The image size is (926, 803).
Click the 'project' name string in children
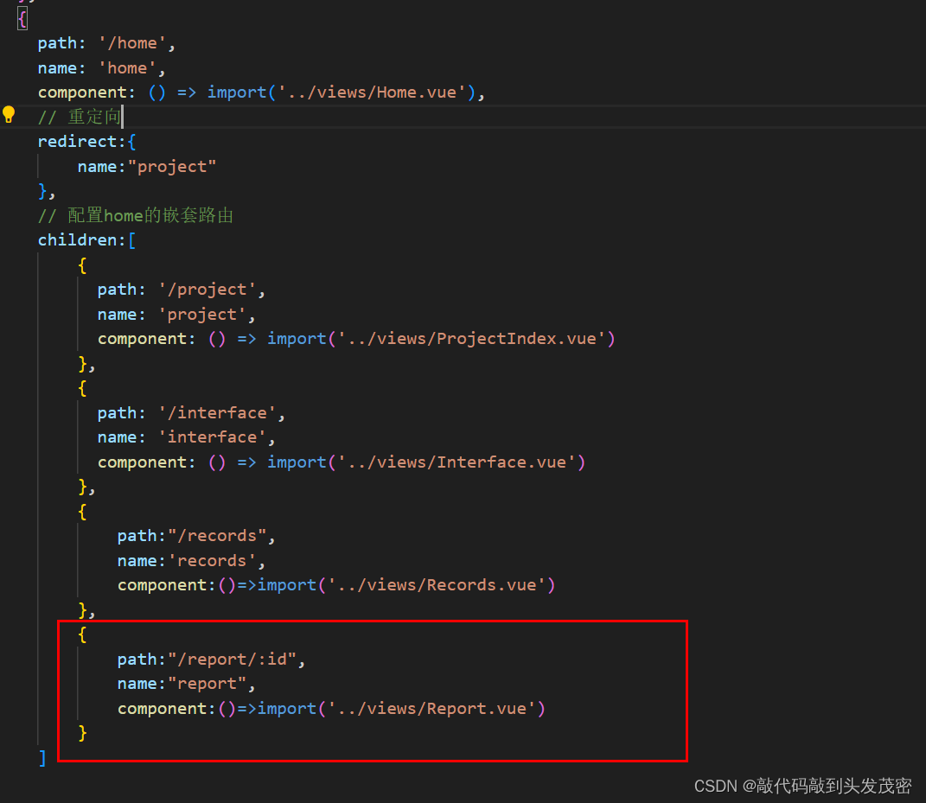tap(202, 314)
